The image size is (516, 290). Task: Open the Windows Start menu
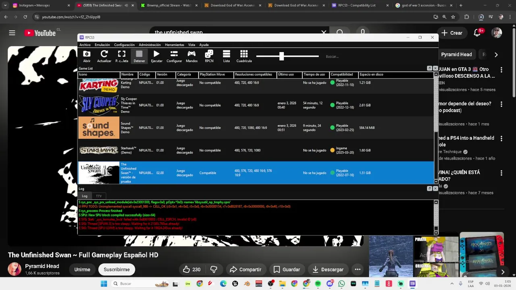(x=104, y=284)
